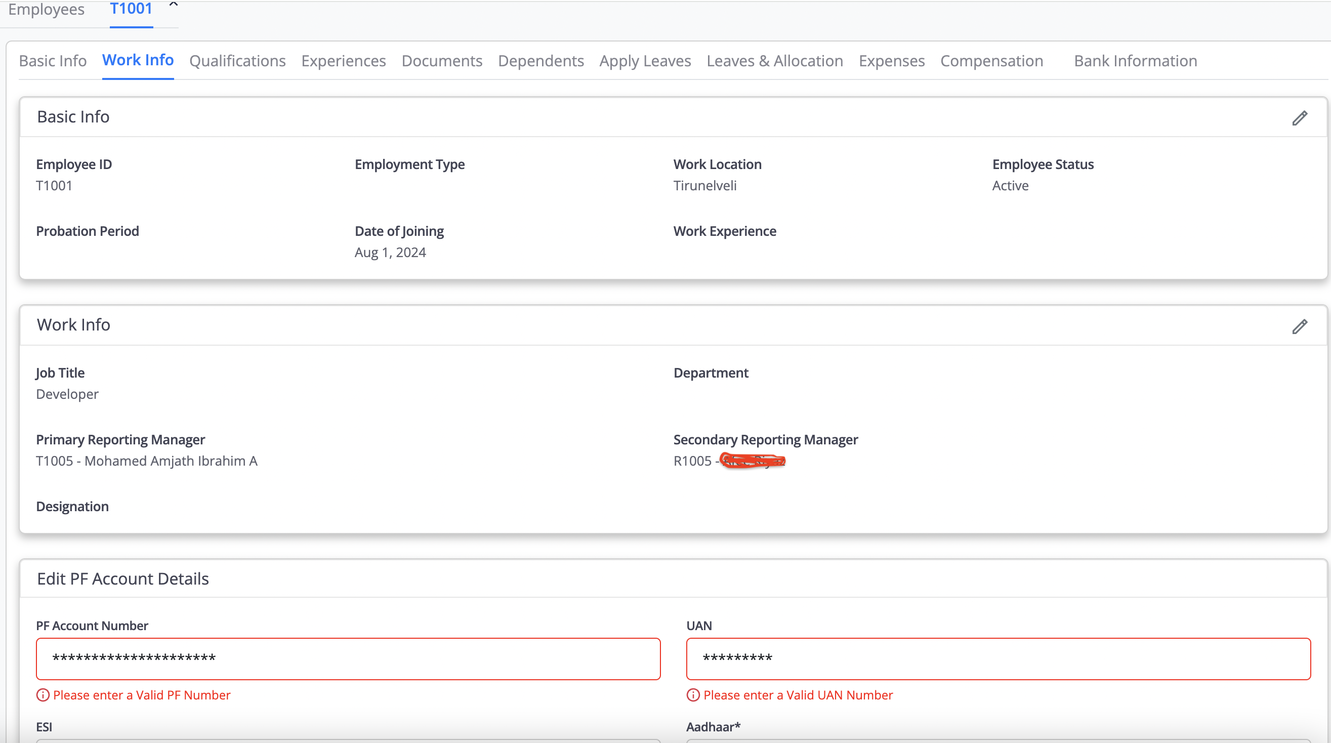The image size is (1331, 743).
Task: Click the PF Number error info icon
Action: coord(43,695)
